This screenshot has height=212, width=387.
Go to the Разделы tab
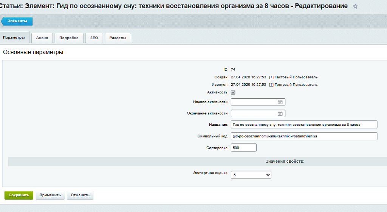118,38
